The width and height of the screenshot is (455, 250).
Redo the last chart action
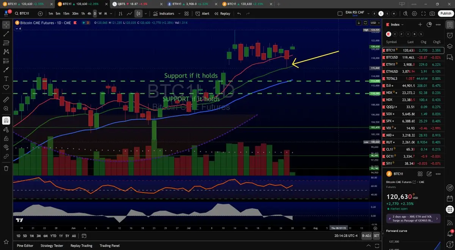click(x=248, y=13)
